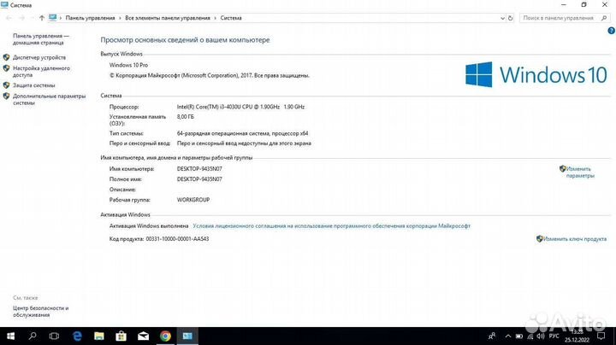Click shield icon beside Защита системы
This screenshot has height=345, width=616.
coord(6,85)
